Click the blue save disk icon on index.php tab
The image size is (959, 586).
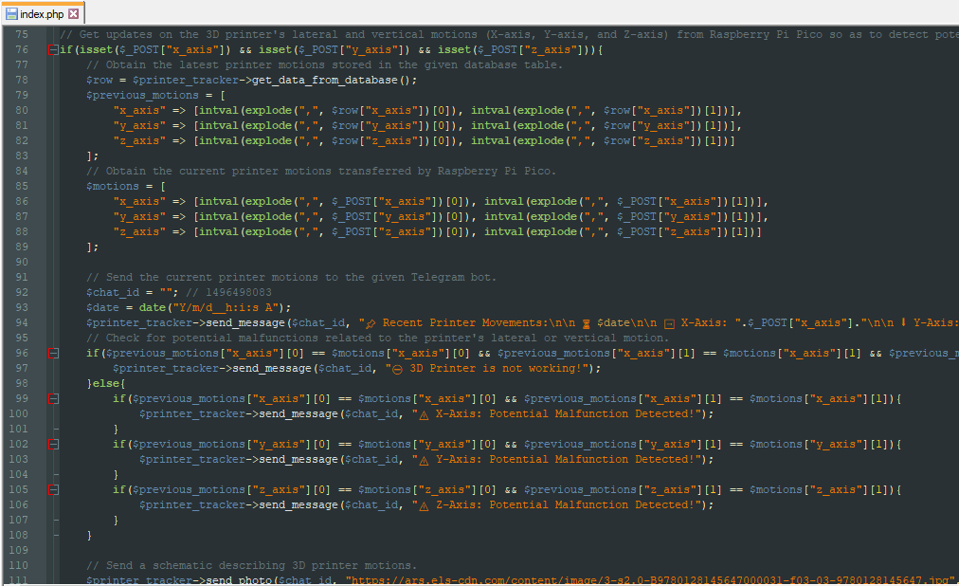11,14
